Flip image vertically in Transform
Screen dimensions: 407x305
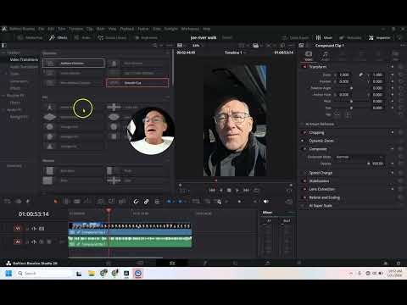348,114
